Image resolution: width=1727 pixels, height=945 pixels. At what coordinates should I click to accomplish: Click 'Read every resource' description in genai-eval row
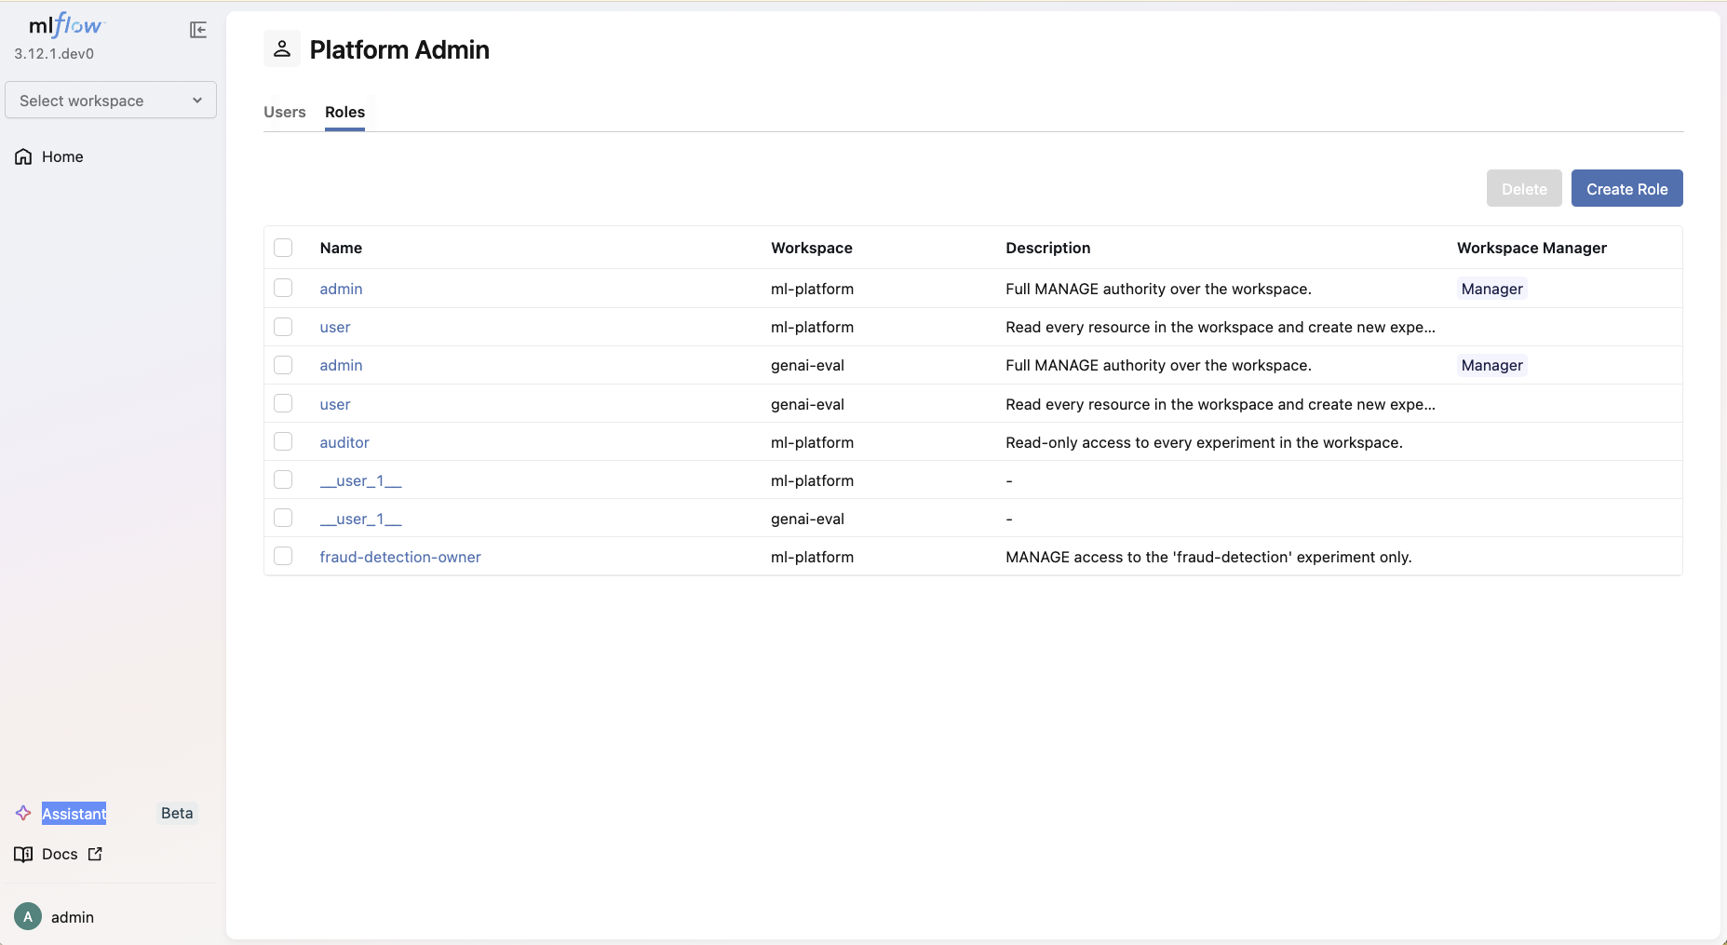point(1221,404)
